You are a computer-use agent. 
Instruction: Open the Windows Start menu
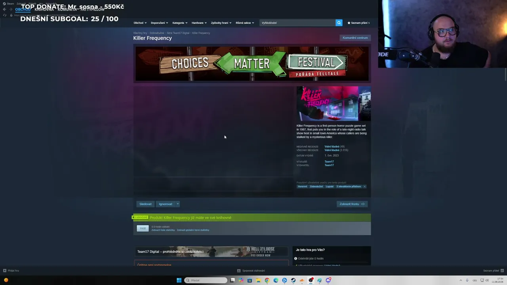pyautogui.click(x=179, y=280)
